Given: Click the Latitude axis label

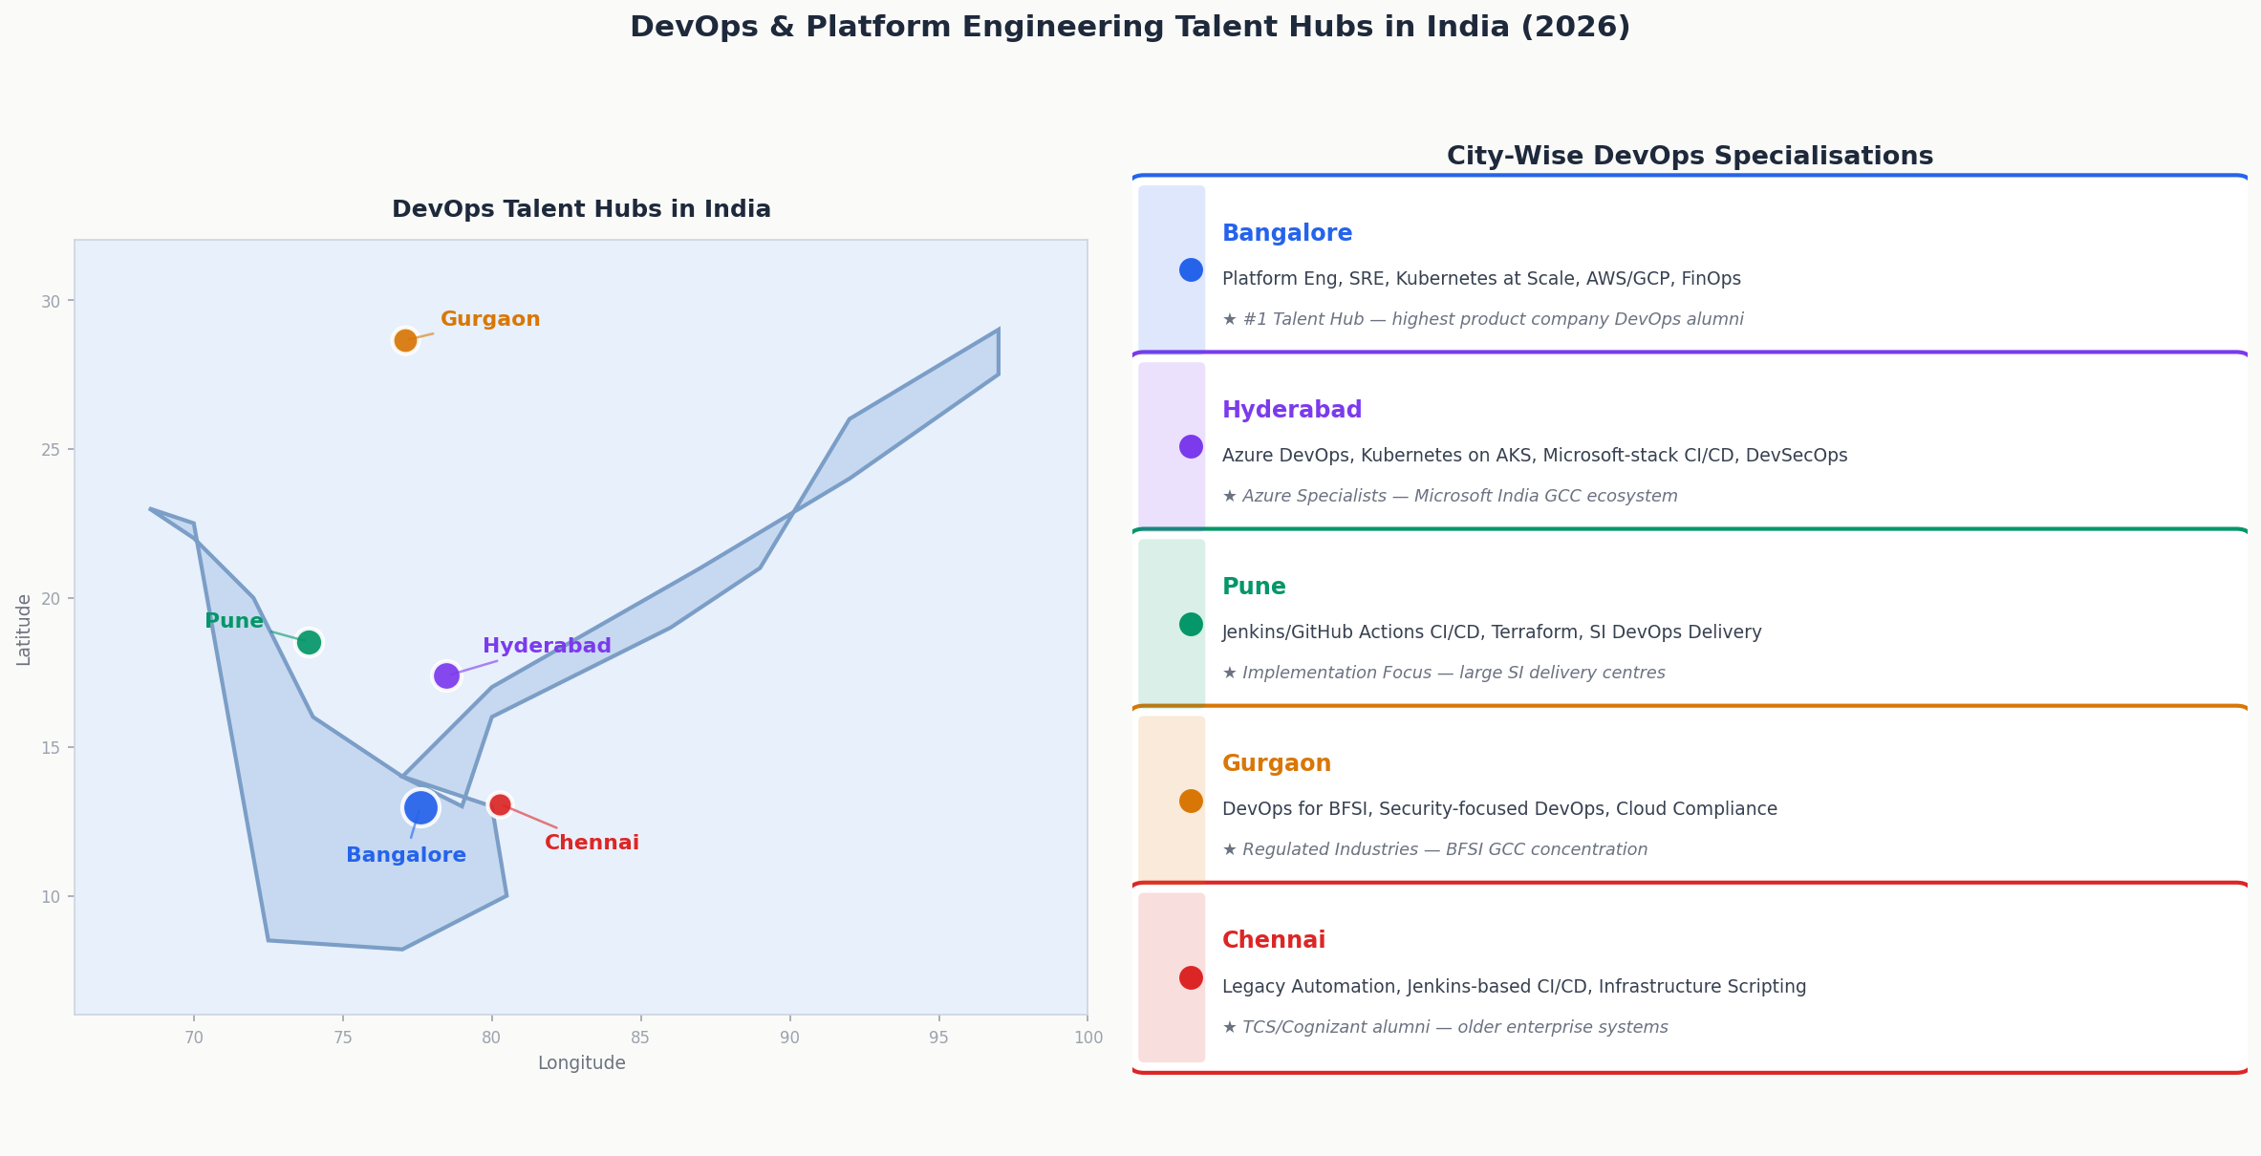Looking at the screenshot, I should [x=24, y=630].
